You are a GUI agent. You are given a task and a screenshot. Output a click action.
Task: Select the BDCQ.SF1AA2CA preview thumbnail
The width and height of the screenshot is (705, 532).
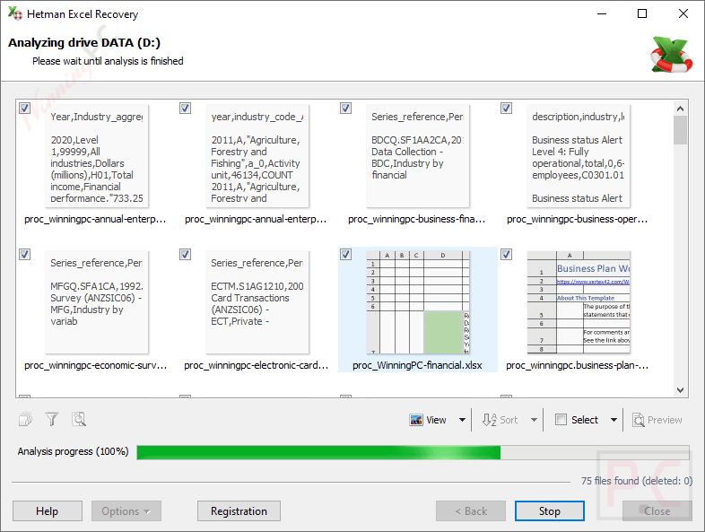(418, 155)
